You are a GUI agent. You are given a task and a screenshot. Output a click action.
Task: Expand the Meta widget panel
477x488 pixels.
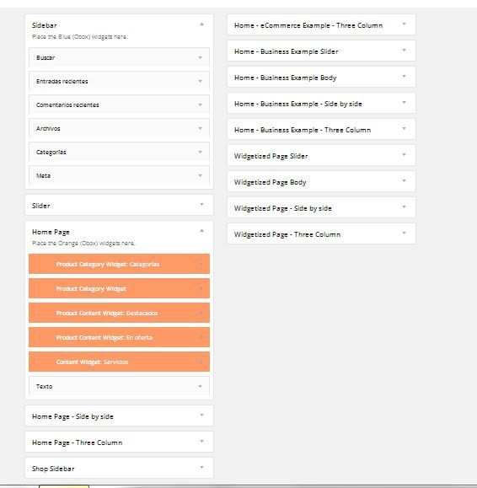[x=200, y=175]
